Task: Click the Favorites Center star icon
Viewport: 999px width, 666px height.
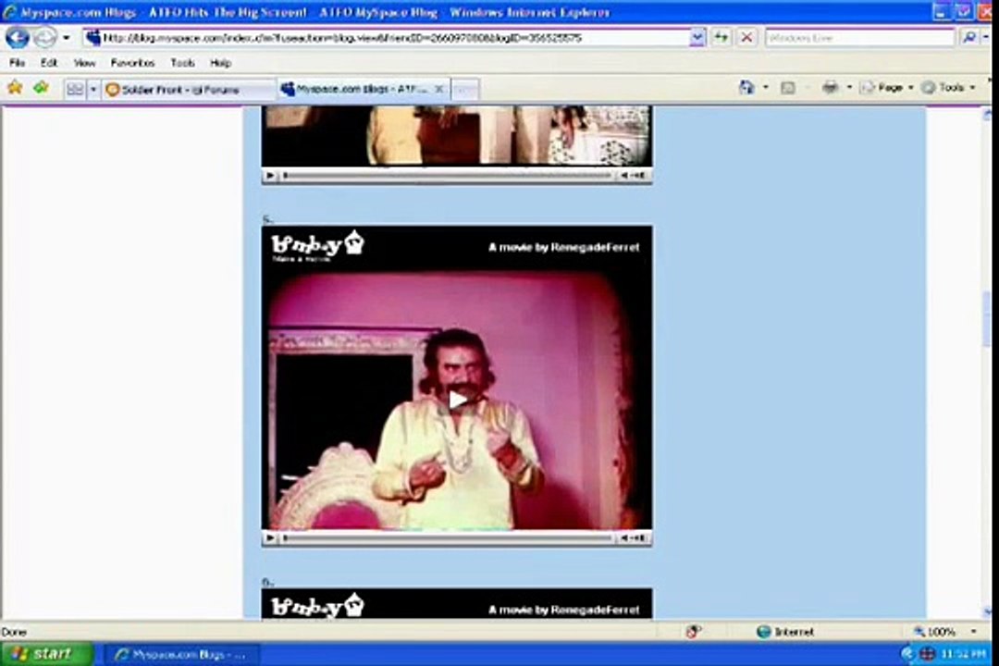Action: click(15, 88)
